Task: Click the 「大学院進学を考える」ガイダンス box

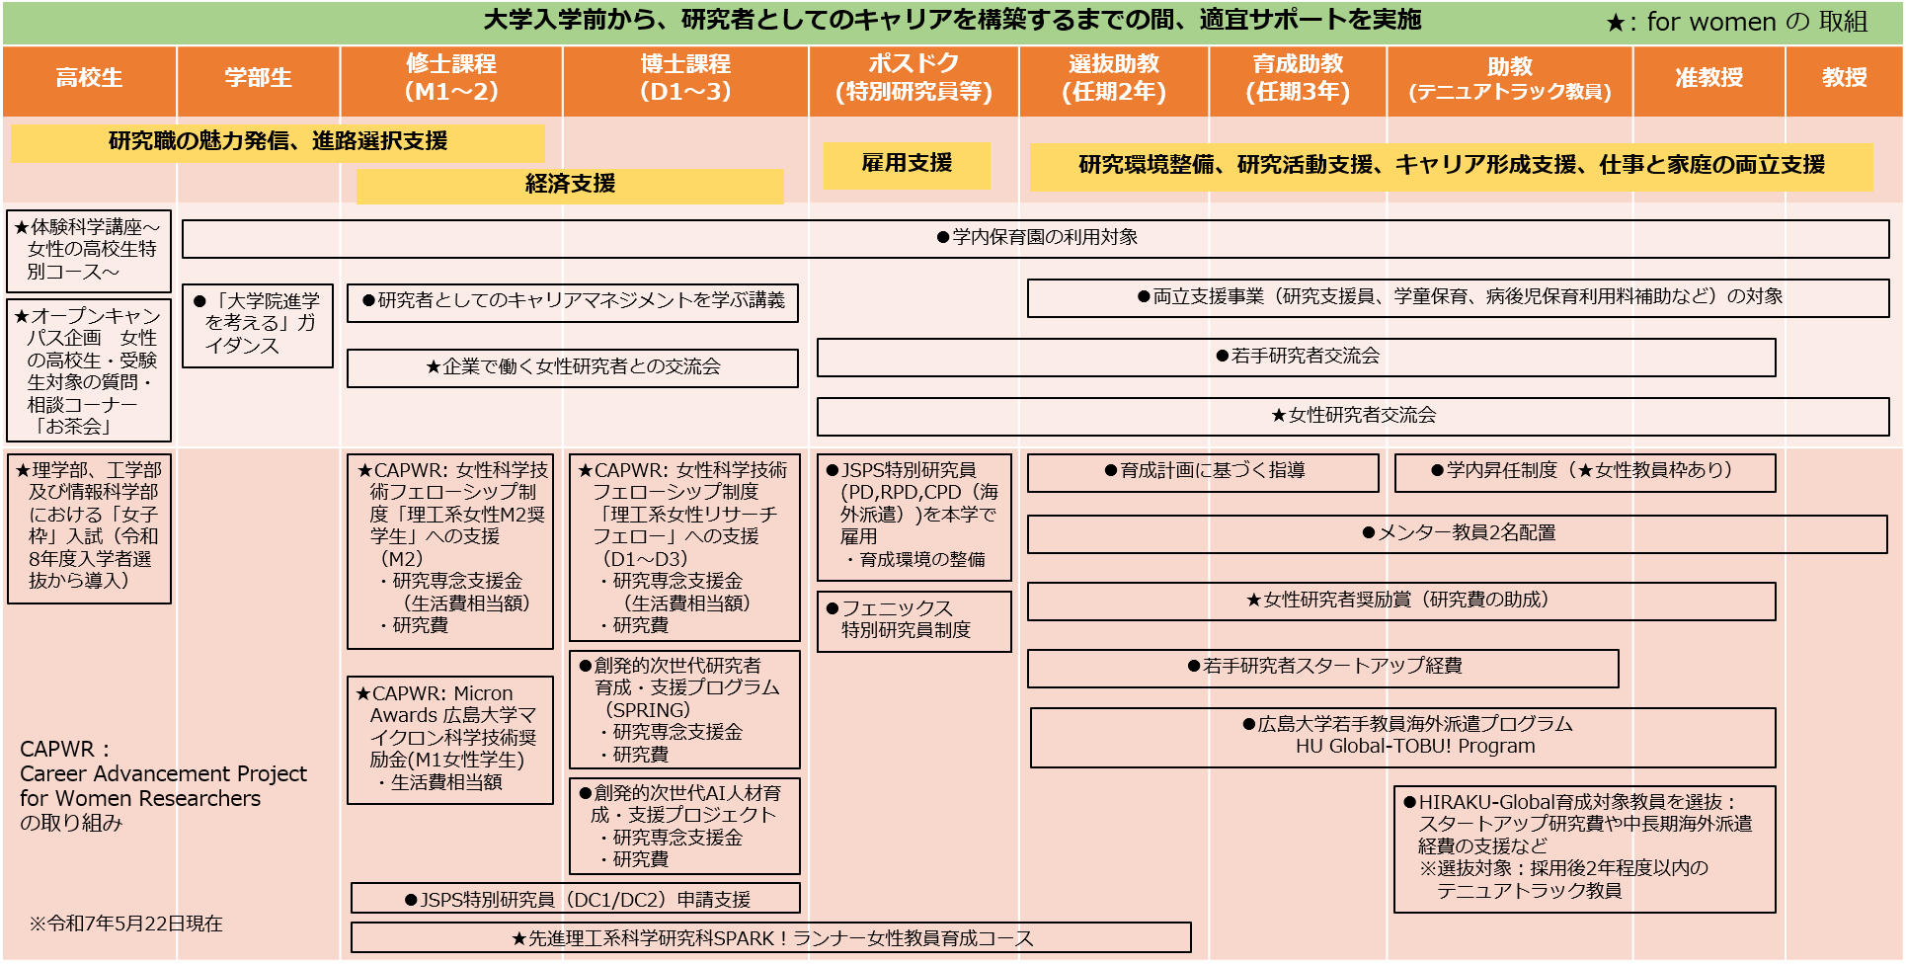Action: tap(258, 326)
